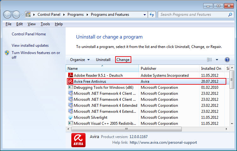Open help with the question mark icon
The height and width of the screenshot is (151, 237).
click(x=227, y=60)
